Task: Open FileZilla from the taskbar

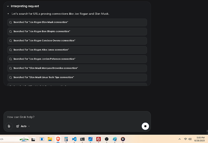Action: (99, 139)
